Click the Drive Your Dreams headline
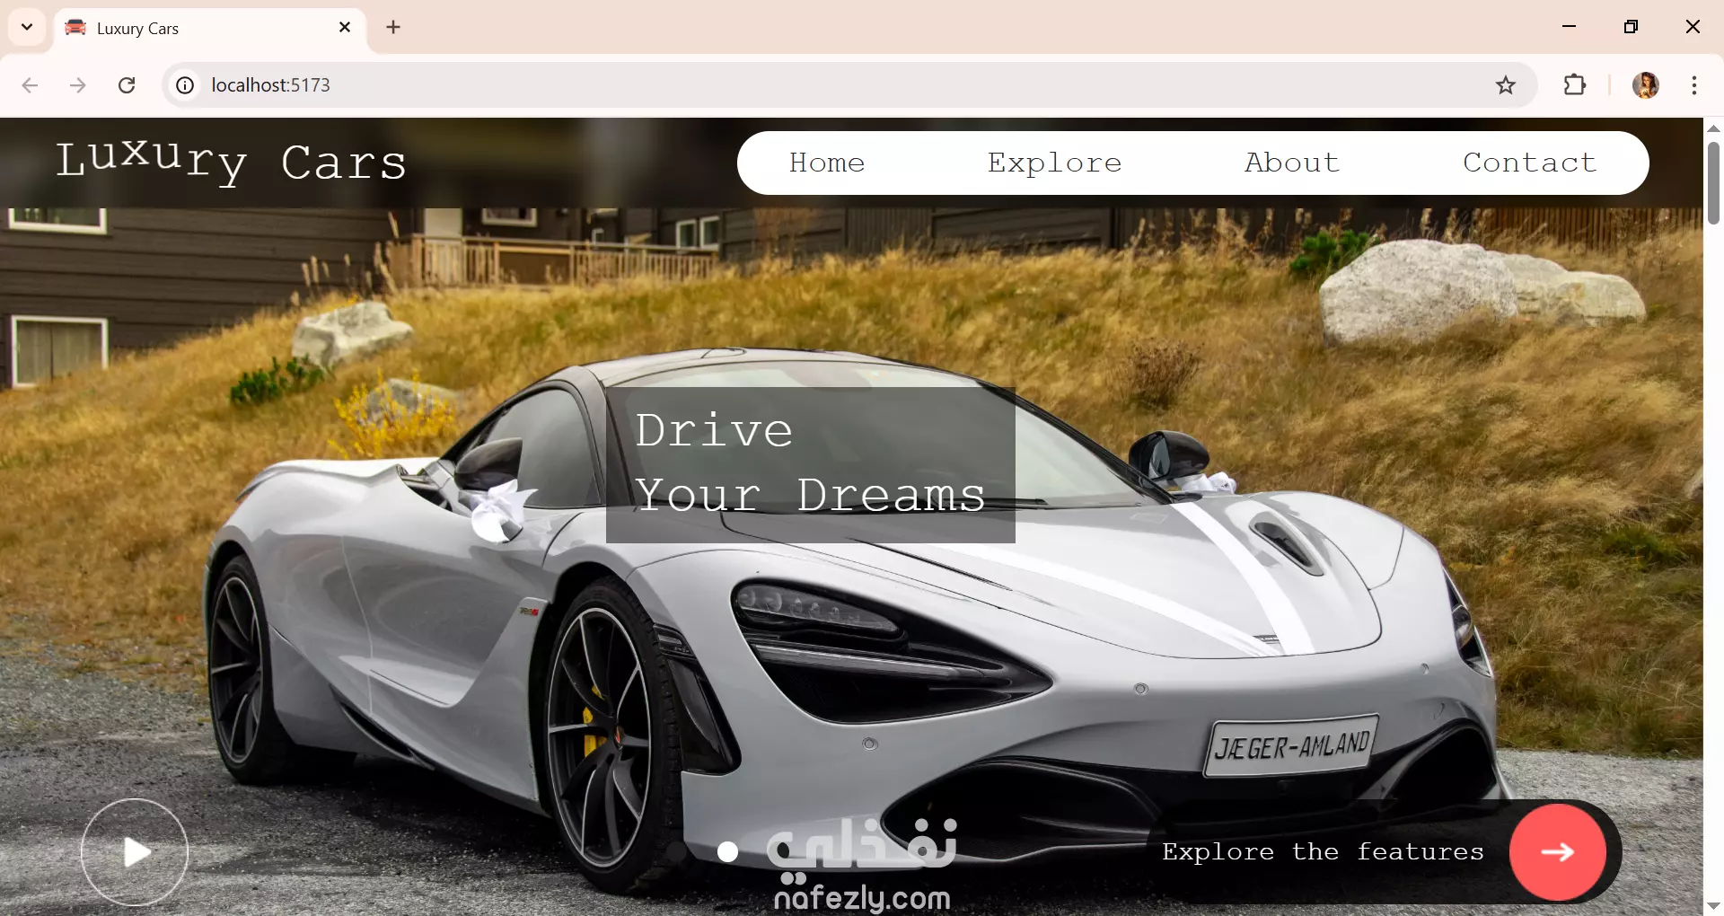This screenshot has height=916, width=1724. point(811,464)
